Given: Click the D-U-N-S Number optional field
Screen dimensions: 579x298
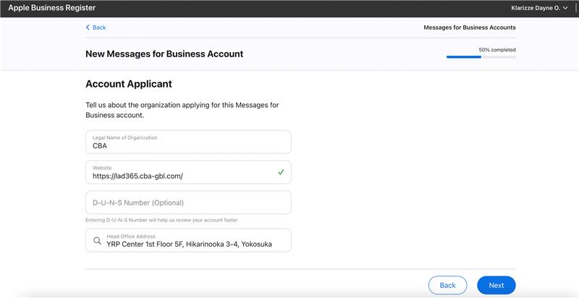Looking at the screenshot, I should tap(188, 202).
